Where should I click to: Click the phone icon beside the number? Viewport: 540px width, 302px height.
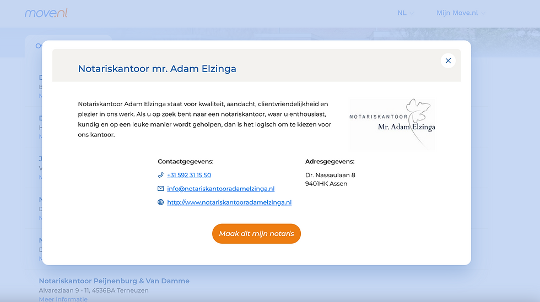pyautogui.click(x=160, y=175)
